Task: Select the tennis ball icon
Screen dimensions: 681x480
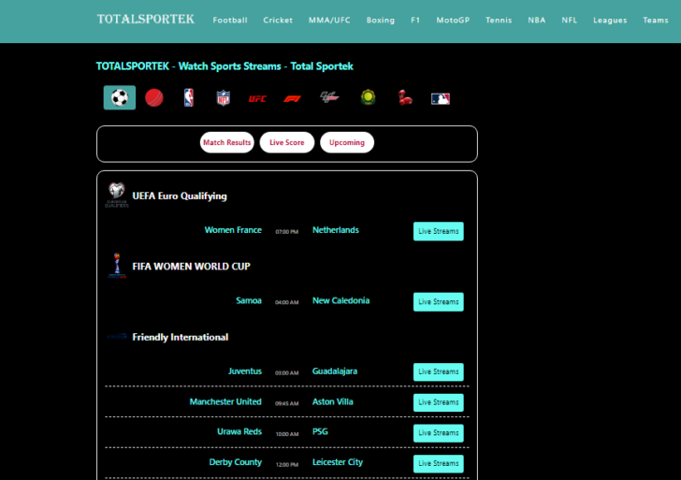Action: [368, 97]
